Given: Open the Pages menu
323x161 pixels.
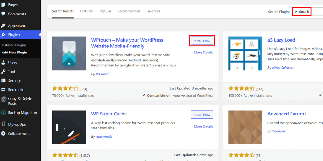Looking at the screenshot, I should click(x=13, y=5).
